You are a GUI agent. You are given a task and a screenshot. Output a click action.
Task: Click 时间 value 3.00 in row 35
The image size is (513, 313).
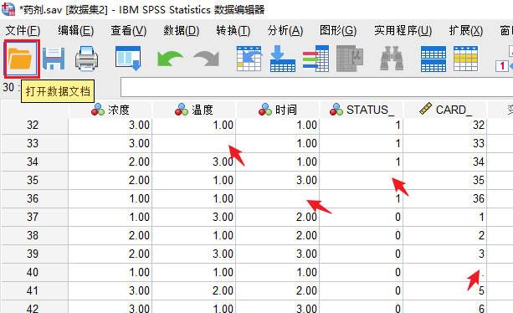coord(306,180)
